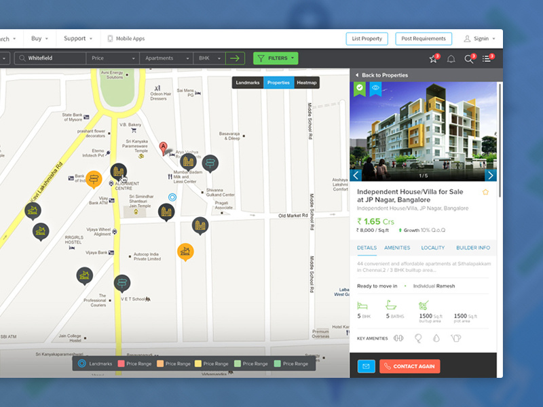Select the orange signpost map pin

pos(94,179)
